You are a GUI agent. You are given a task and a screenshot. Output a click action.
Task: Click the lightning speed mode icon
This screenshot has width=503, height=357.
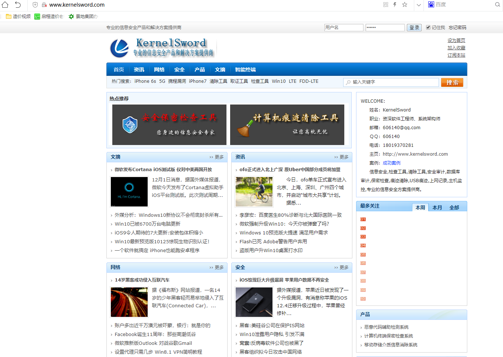(x=395, y=5)
